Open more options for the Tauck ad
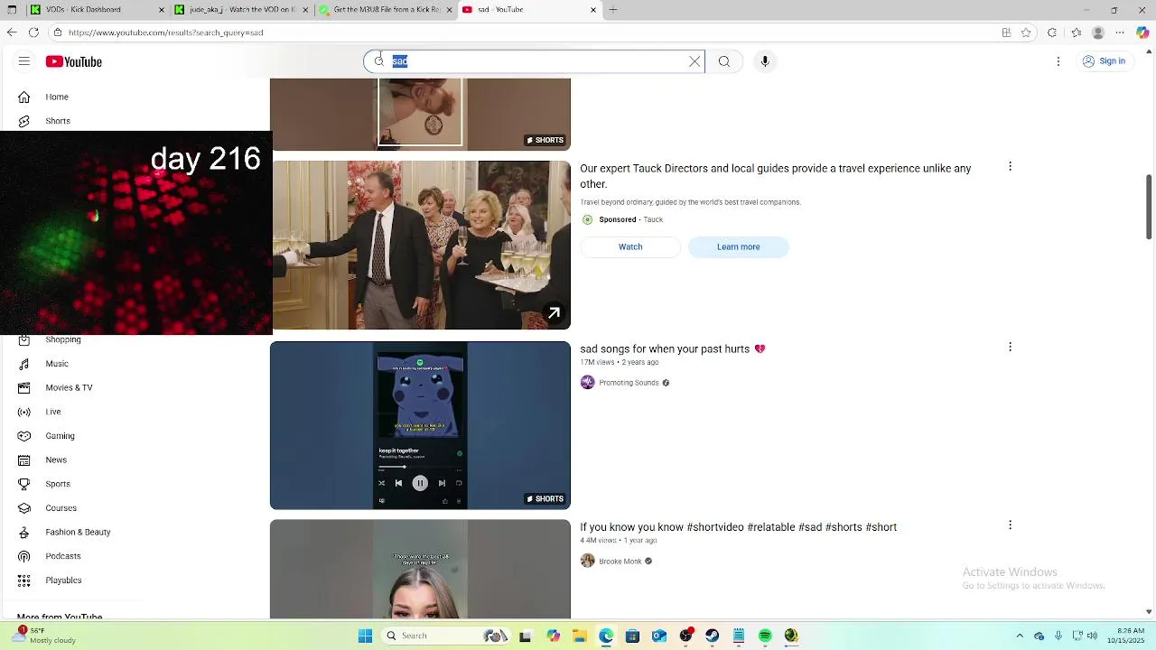The height and width of the screenshot is (650, 1156). point(1010,167)
